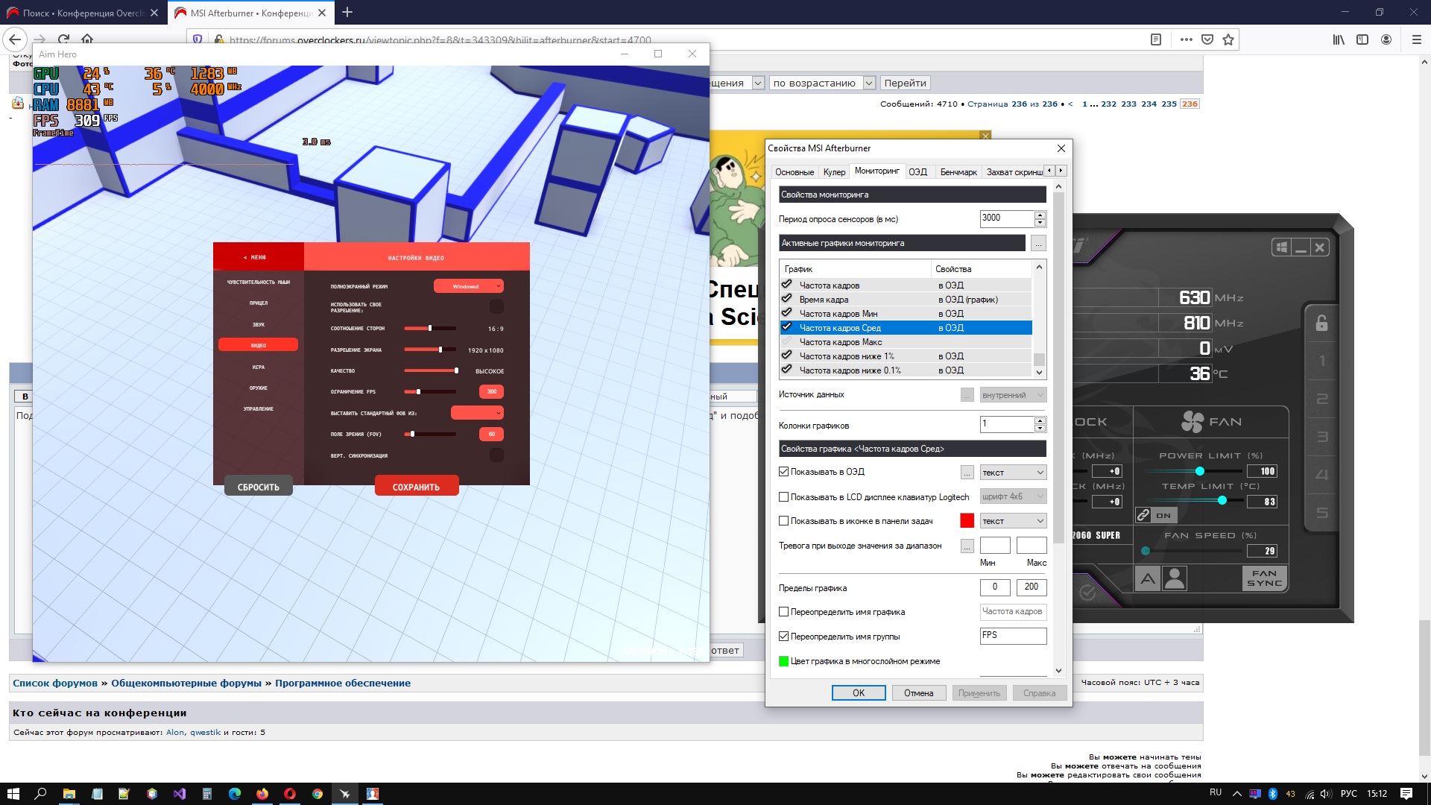Click the apply checkmark icon in Afterburner
Viewport: 1431px width, 805px height.
[1087, 593]
